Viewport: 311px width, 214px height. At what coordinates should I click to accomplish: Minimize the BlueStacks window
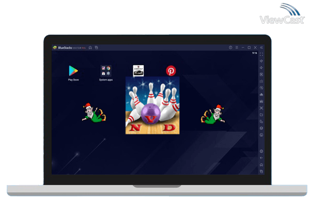coord(243,48)
